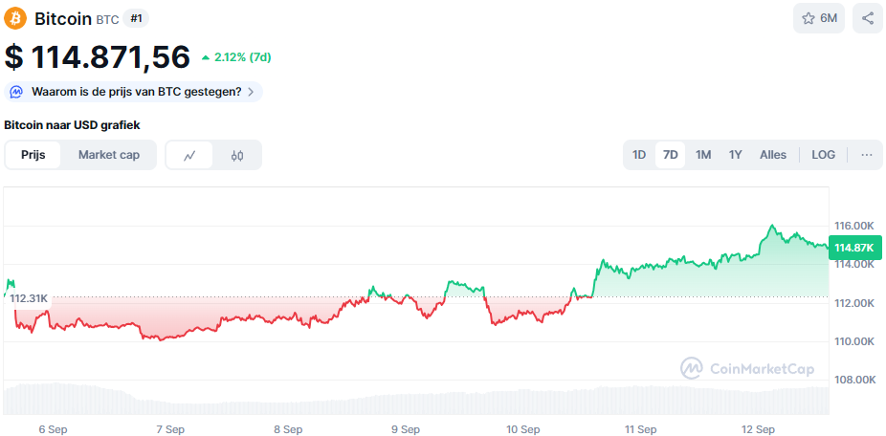Image resolution: width=886 pixels, height=436 pixels.
Task: Set chart range to 7D
Action: (670, 155)
